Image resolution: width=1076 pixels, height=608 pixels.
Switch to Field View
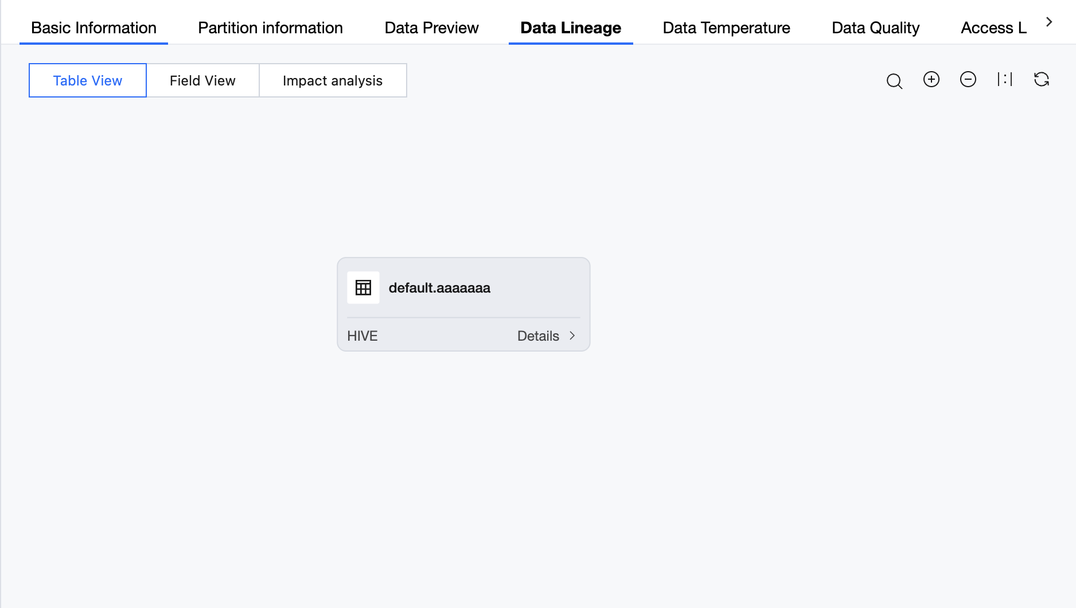point(202,80)
